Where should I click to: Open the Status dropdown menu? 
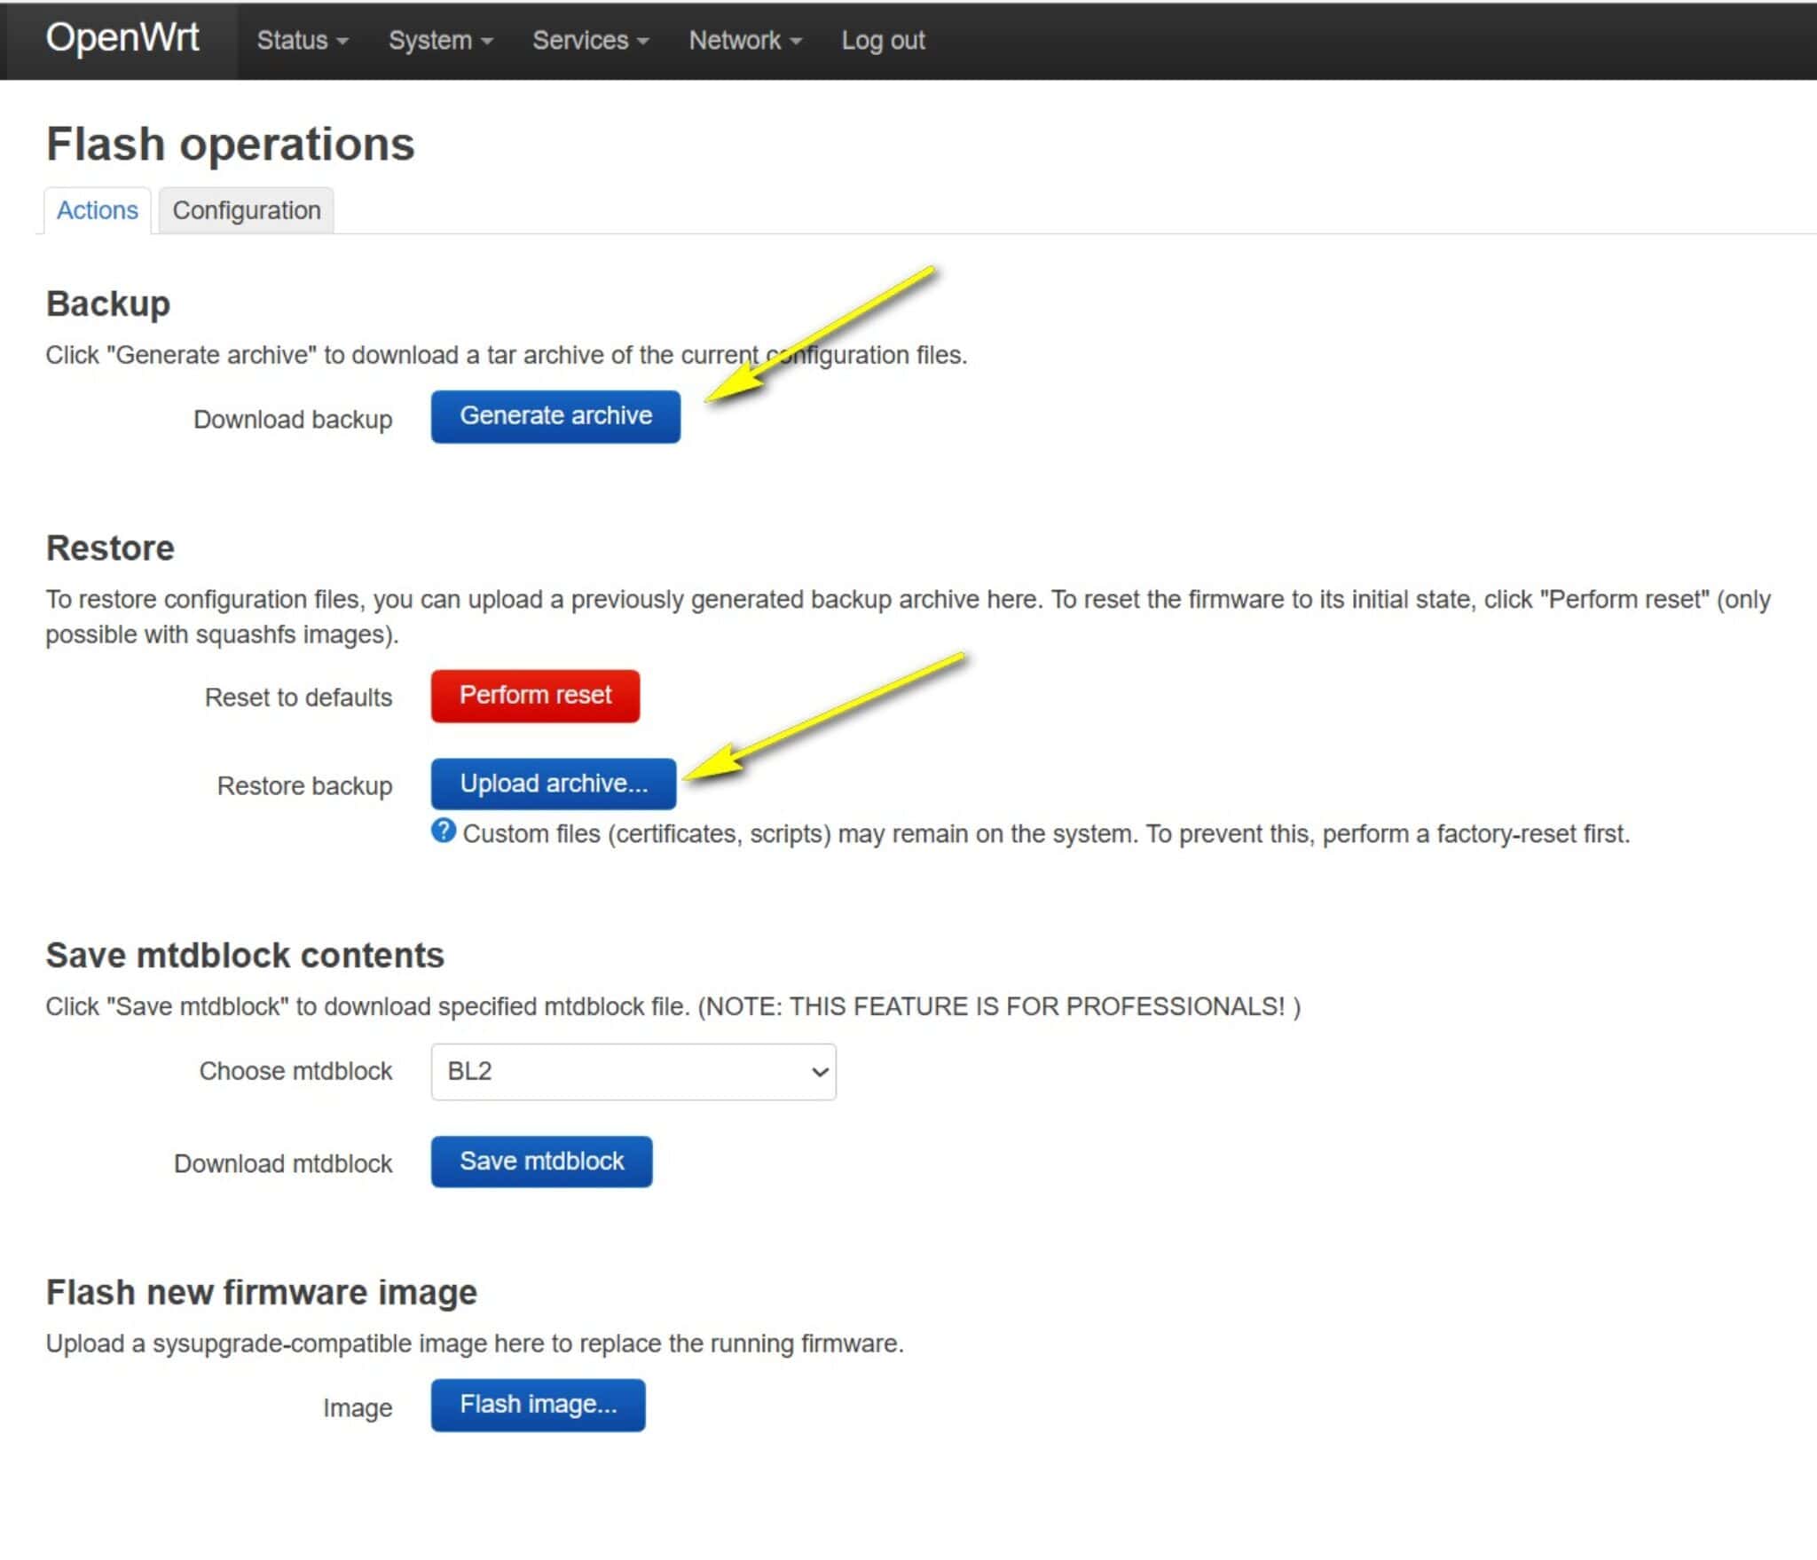pos(301,41)
